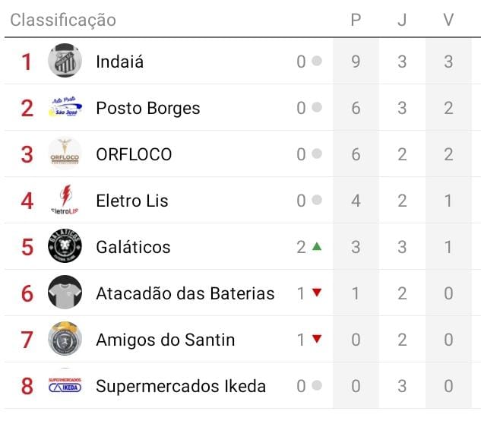Sort by the P points column header
The height and width of the screenshot is (424, 481).
tap(356, 20)
